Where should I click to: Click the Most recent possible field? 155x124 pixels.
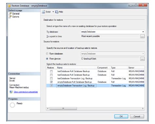110,36
